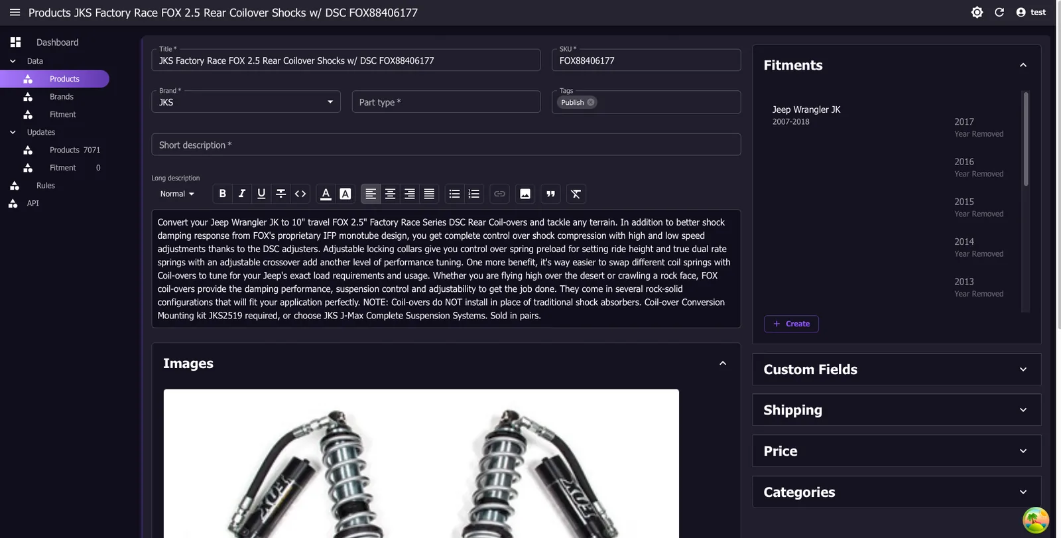Screen dimensions: 1061x538
Task: Open the hamburger navigation menu
Action: click(x=15, y=13)
